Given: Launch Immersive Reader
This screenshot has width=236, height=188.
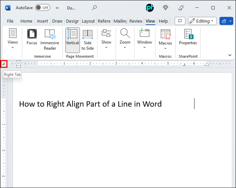Looking at the screenshot, I should [50, 39].
